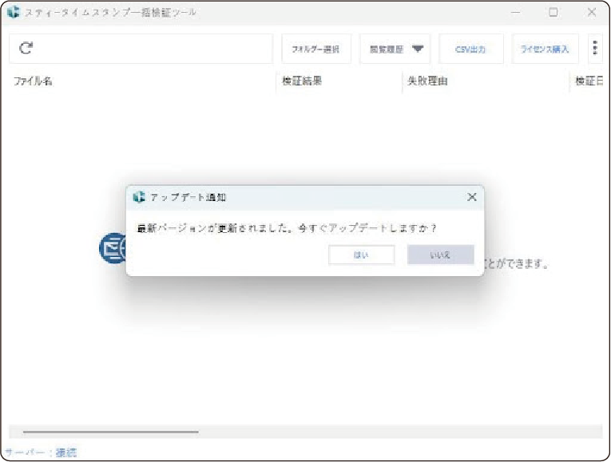This screenshot has width=611, height=462.
Task: Click the ライセンス購入 button
Action: (545, 49)
